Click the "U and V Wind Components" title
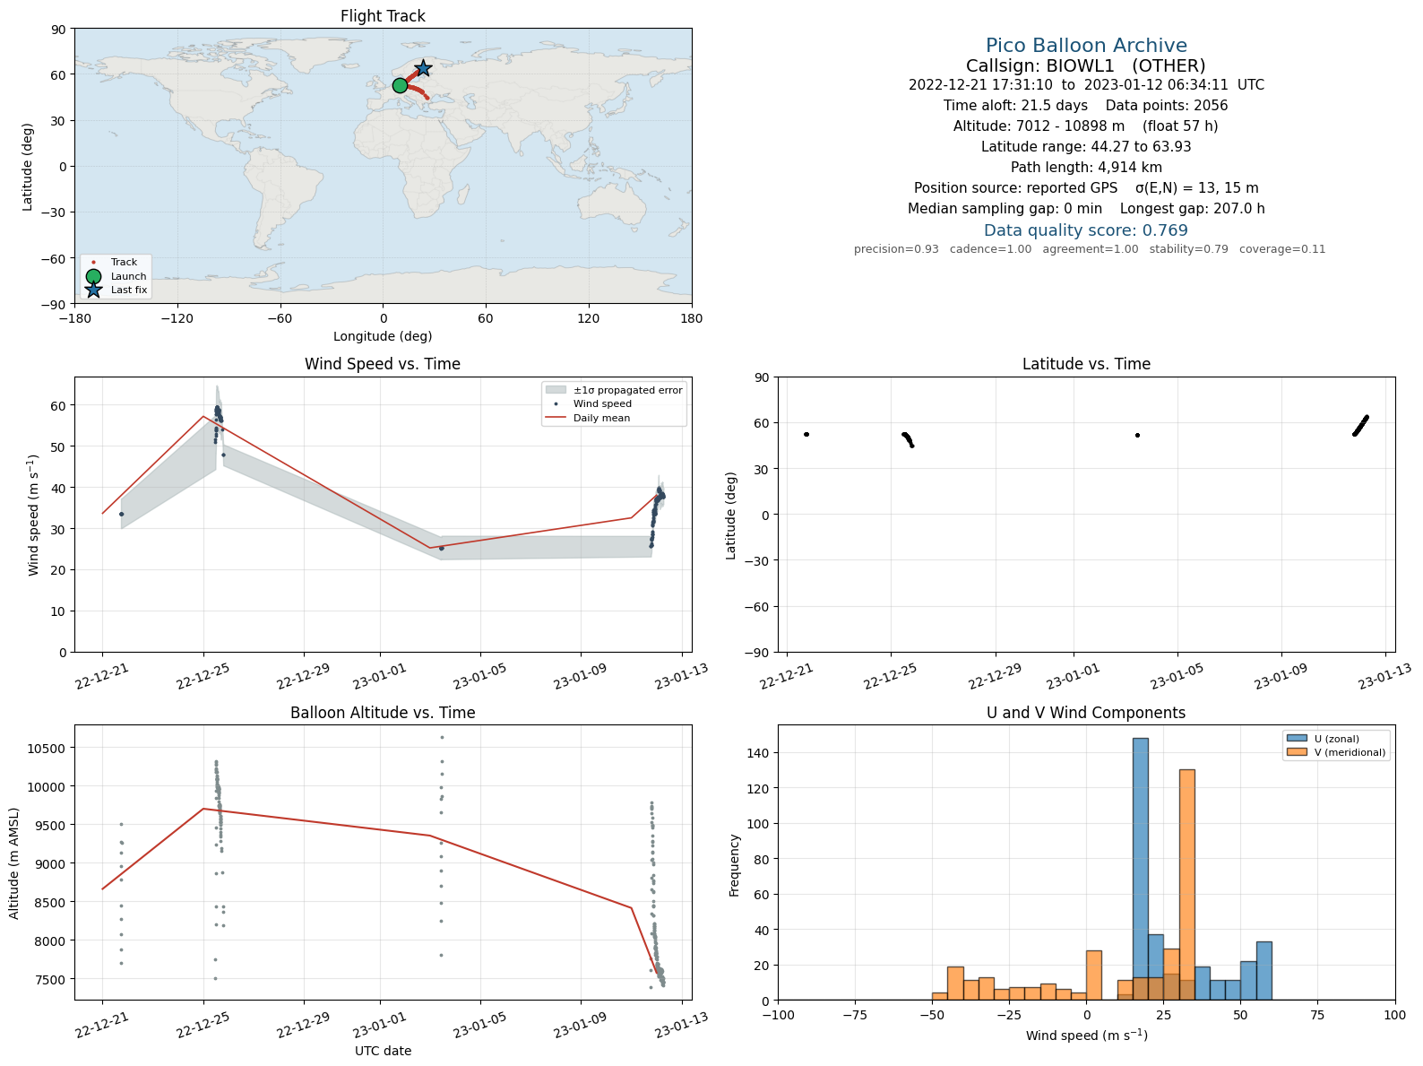Image resolution: width=1423 pixels, height=1066 pixels. pos(1086,713)
